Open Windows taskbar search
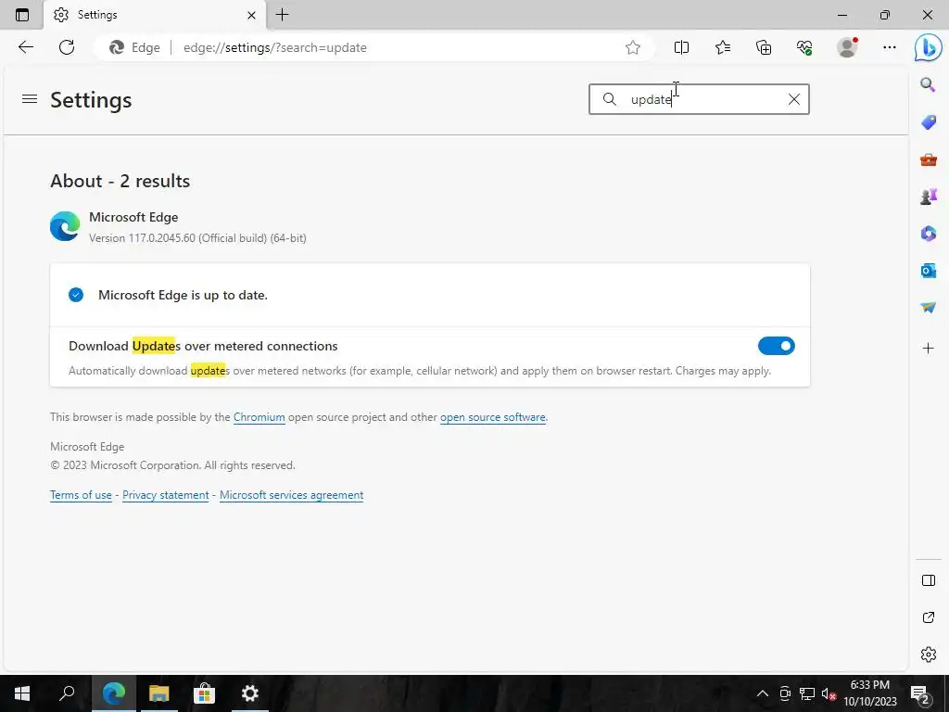 (67, 693)
